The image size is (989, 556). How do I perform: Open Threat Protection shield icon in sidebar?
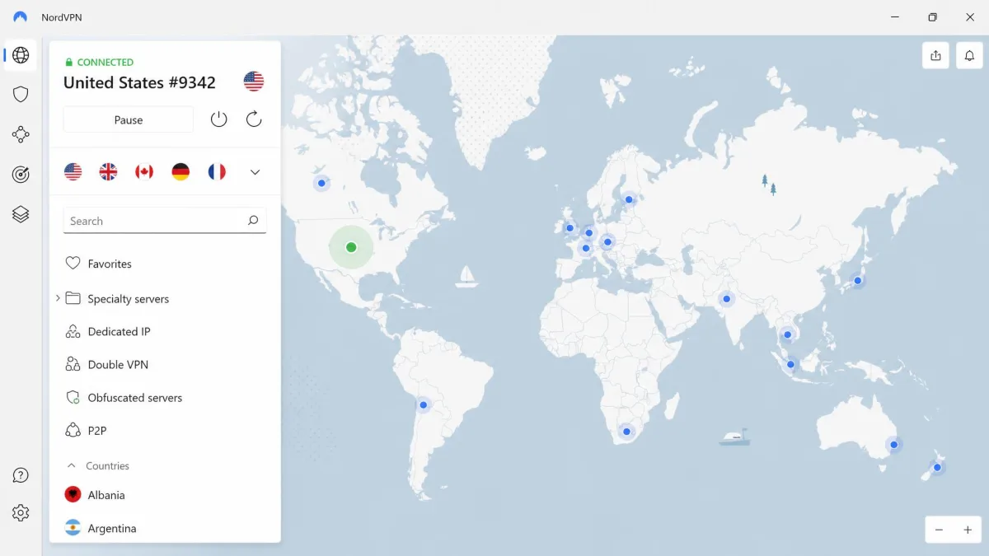click(x=21, y=95)
